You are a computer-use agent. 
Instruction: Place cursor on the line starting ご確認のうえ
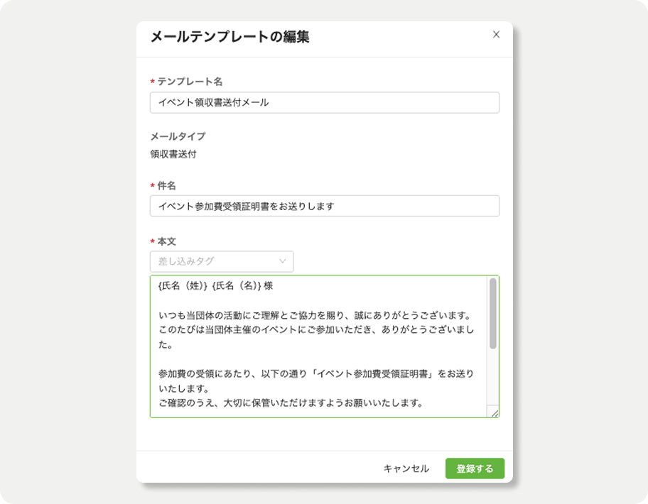coord(291,403)
